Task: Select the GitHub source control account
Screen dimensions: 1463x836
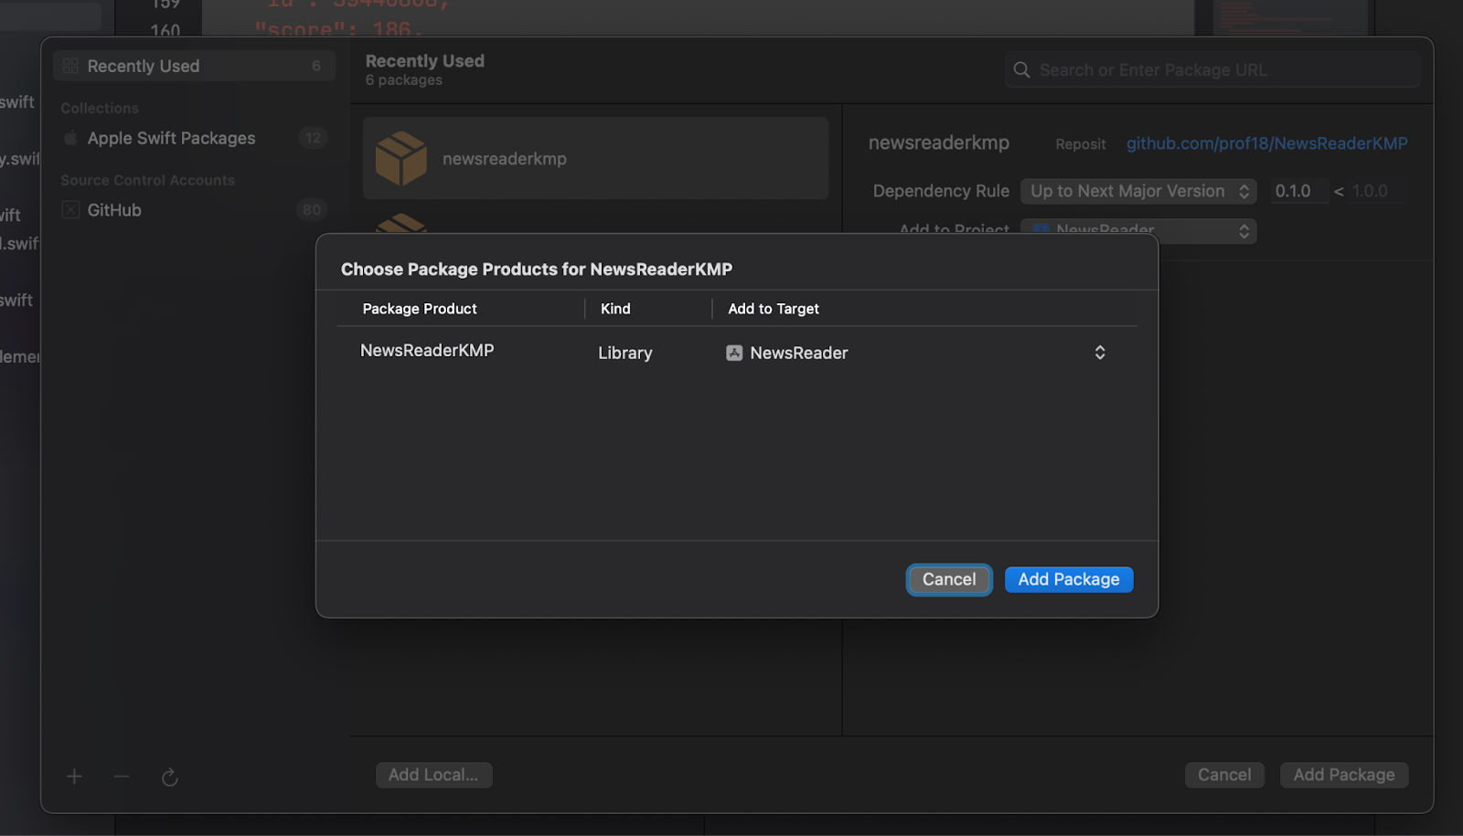Action: pyautogui.click(x=194, y=210)
